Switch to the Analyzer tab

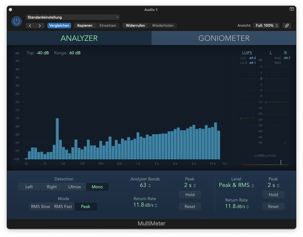coord(79,38)
